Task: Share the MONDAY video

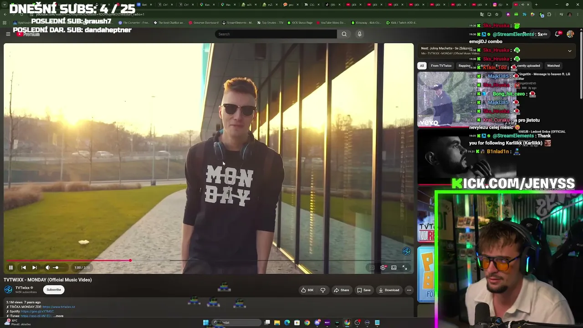Action: (x=342, y=290)
